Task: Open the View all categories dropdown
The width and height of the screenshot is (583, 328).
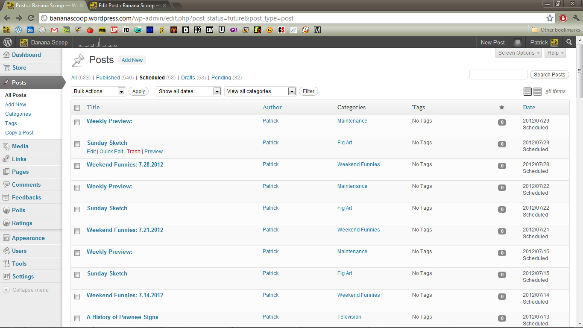Action: (260, 91)
